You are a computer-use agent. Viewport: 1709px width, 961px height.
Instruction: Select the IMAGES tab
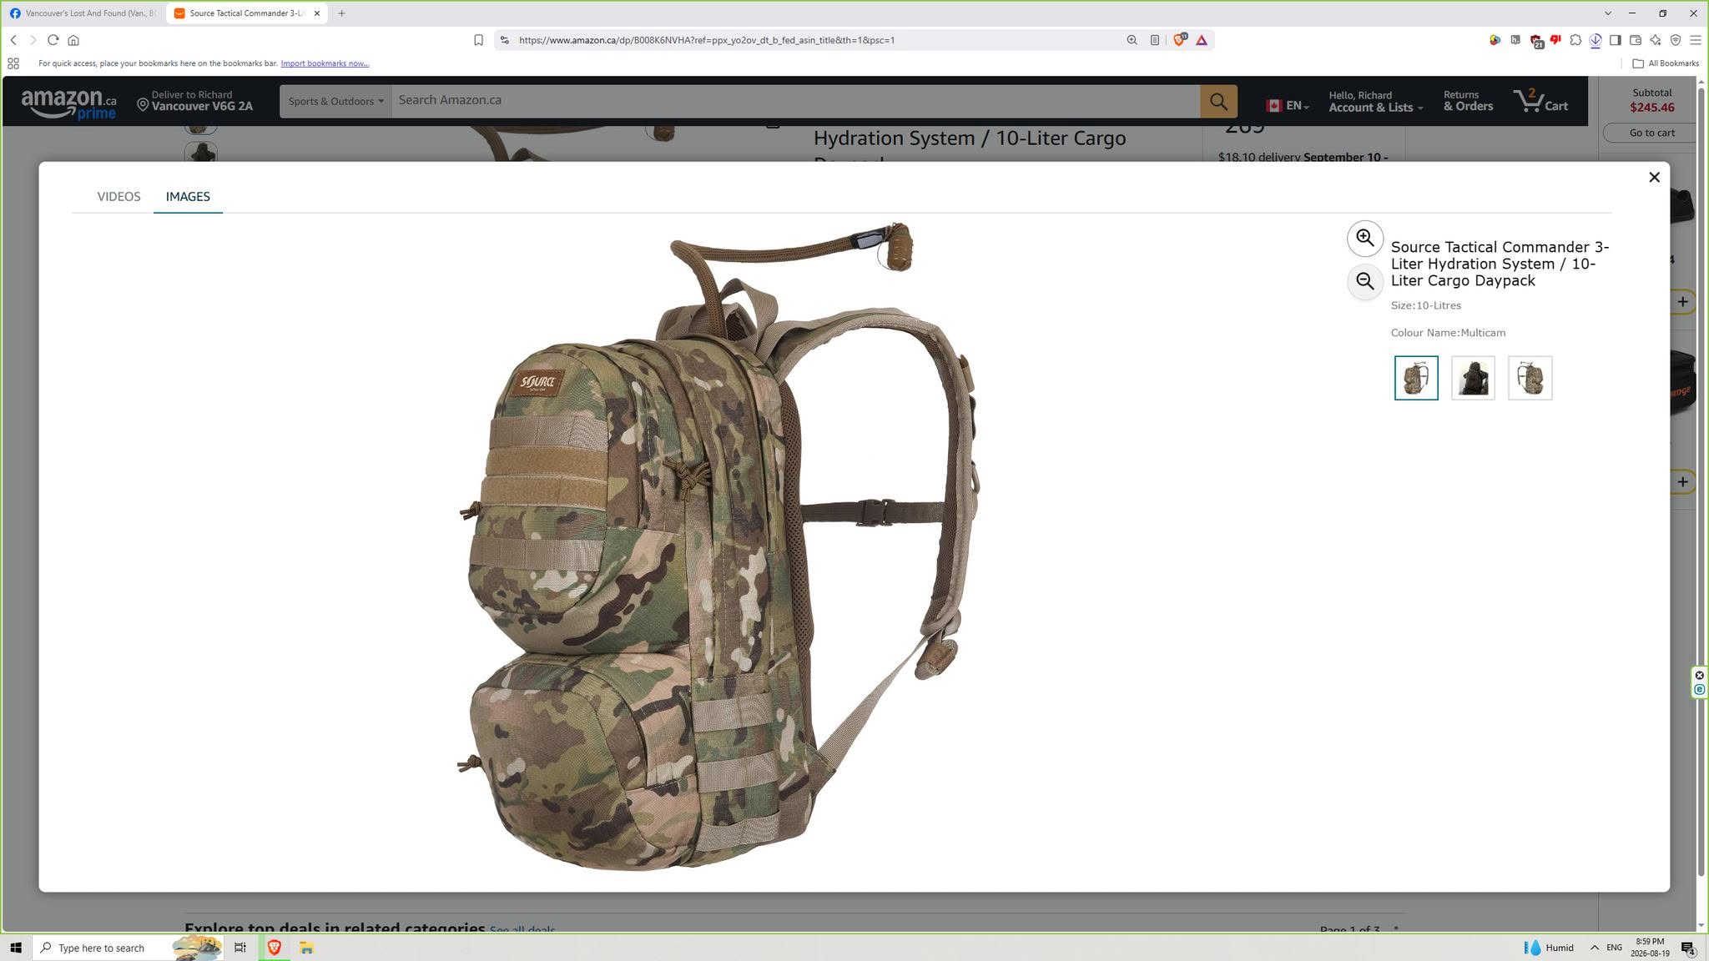point(188,197)
